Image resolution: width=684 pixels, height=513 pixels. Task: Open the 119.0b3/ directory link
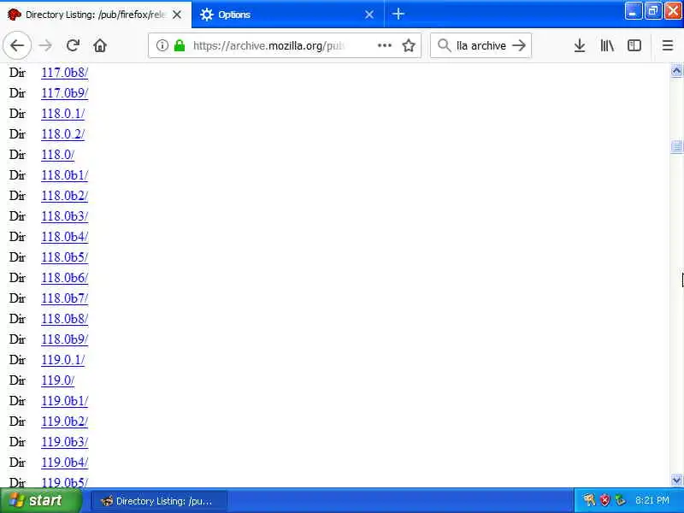[65, 441]
